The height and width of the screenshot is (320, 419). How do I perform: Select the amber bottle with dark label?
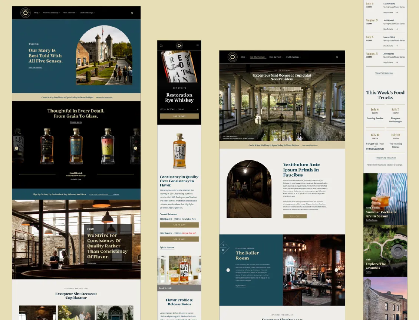pos(47,146)
